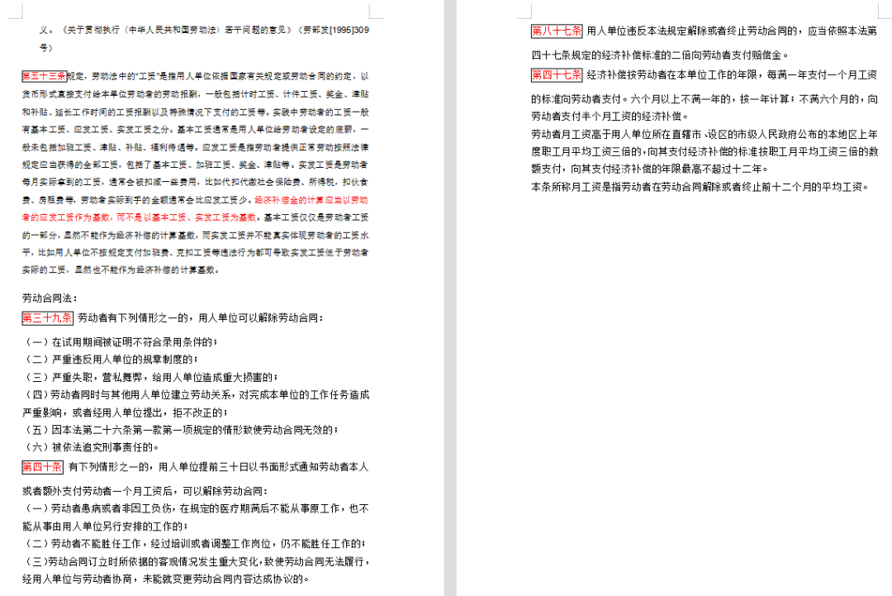
Task: Click the line "劳动者支付半个月工资的经济补偿。"
Action: point(610,117)
